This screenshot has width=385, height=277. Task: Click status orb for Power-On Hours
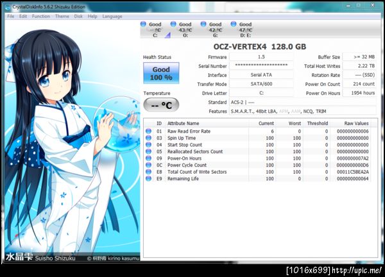[148, 158]
